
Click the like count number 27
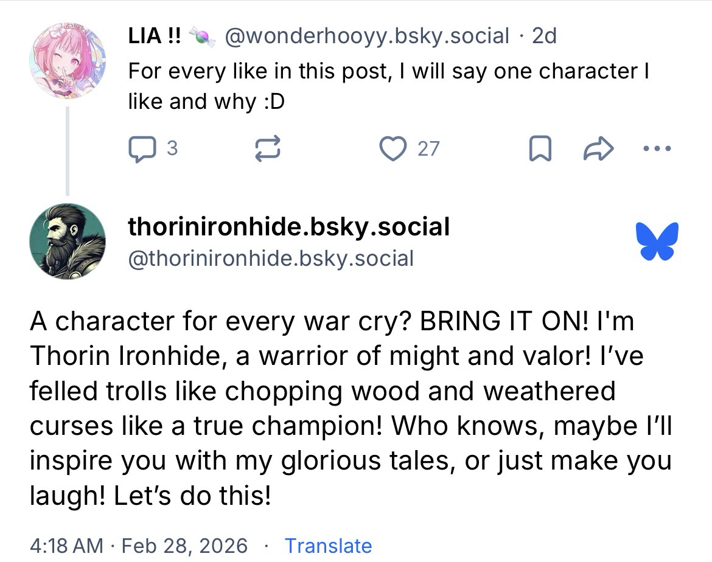[x=428, y=149]
